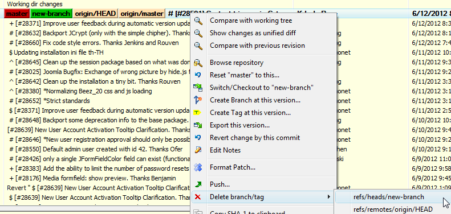Viewport: 451px width, 214px height.
Task: Select Reset "master" to this...
Action: point(244,75)
